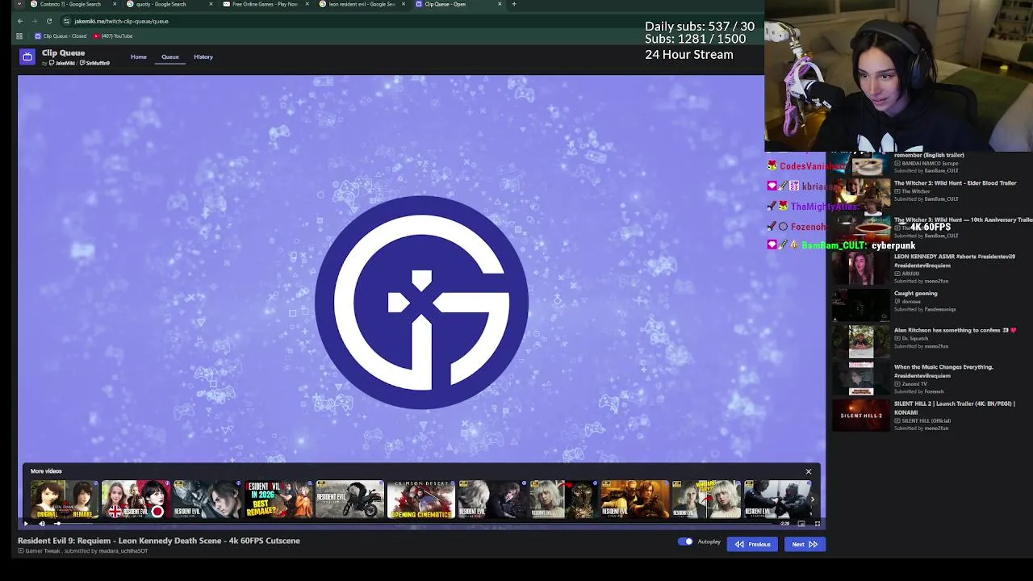1033x581 pixels.
Task: Open the apps grid icon in bookmarks bar
Action: click(19, 36)
